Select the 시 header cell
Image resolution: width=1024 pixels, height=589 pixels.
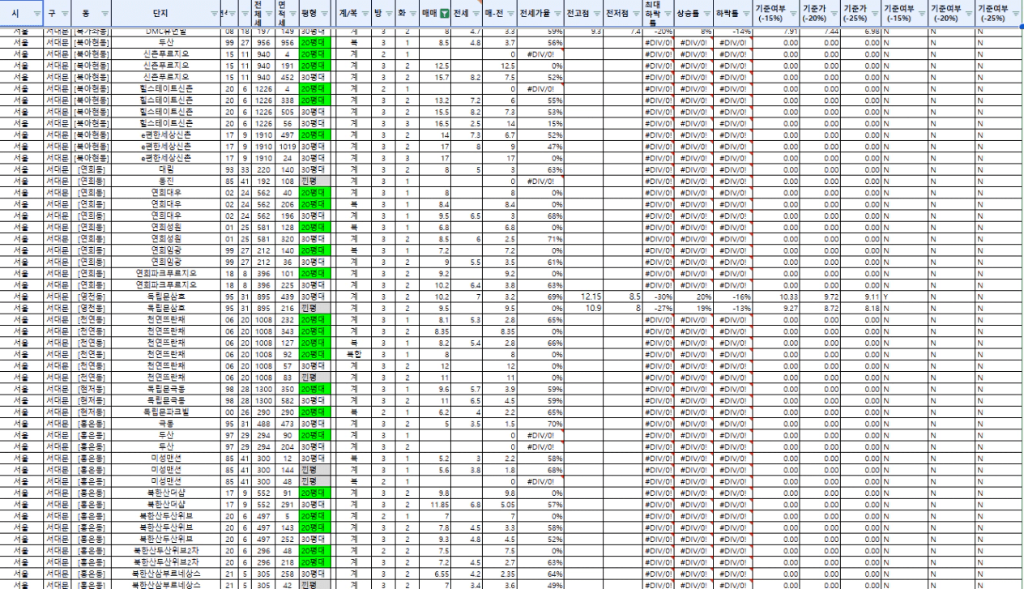click(22, 15)
